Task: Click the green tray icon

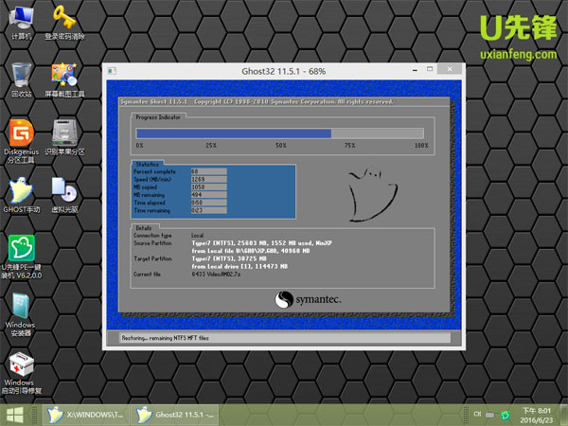Action: [505, 414]
